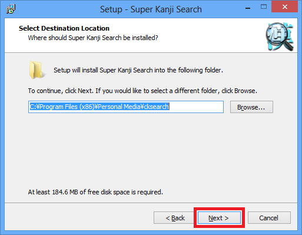Screen dimensions: 302x235
Task: Cancel the Super Kanji Search setup
Action: (x=269, y=218)
